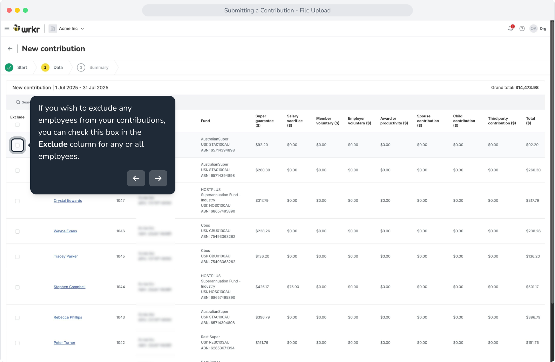Screen dimensions: 555x362
Task: Open the Rebecca Phillips employee link
Action: pyautogui.click(x=68, y=317)
